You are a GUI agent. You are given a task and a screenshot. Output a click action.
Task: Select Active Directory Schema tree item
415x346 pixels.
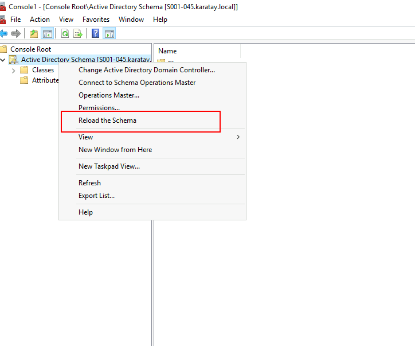(x=86, y=60)
